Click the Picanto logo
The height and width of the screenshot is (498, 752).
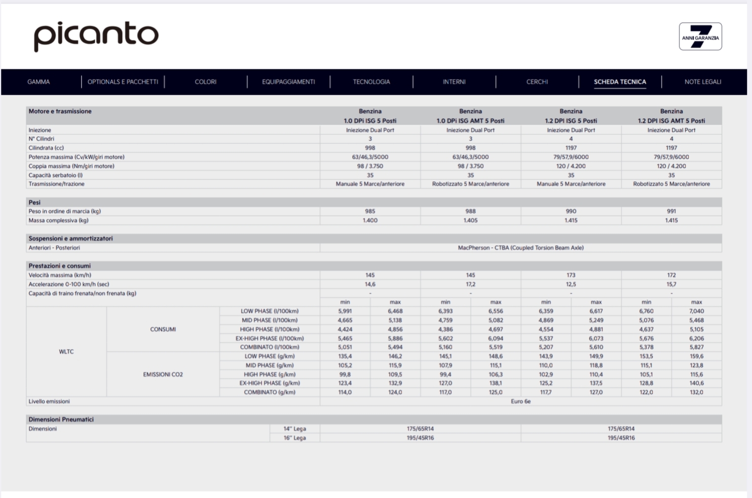point(96,36)
